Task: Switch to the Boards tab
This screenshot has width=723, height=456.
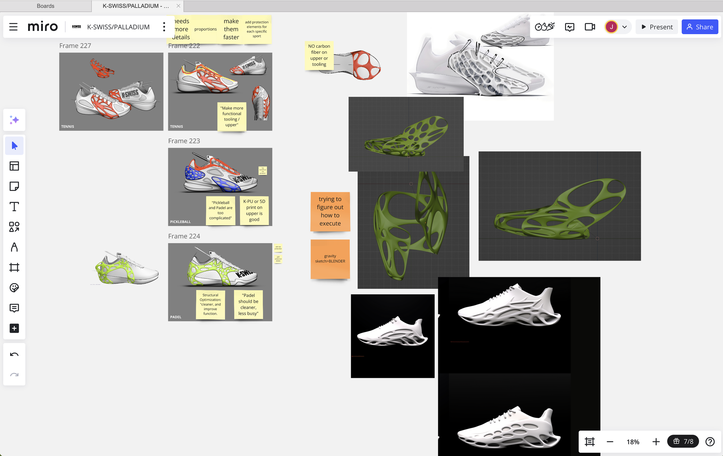Action: click(x=46, y=6)
